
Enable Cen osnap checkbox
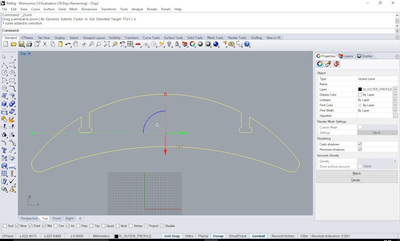tap(56, 226)
